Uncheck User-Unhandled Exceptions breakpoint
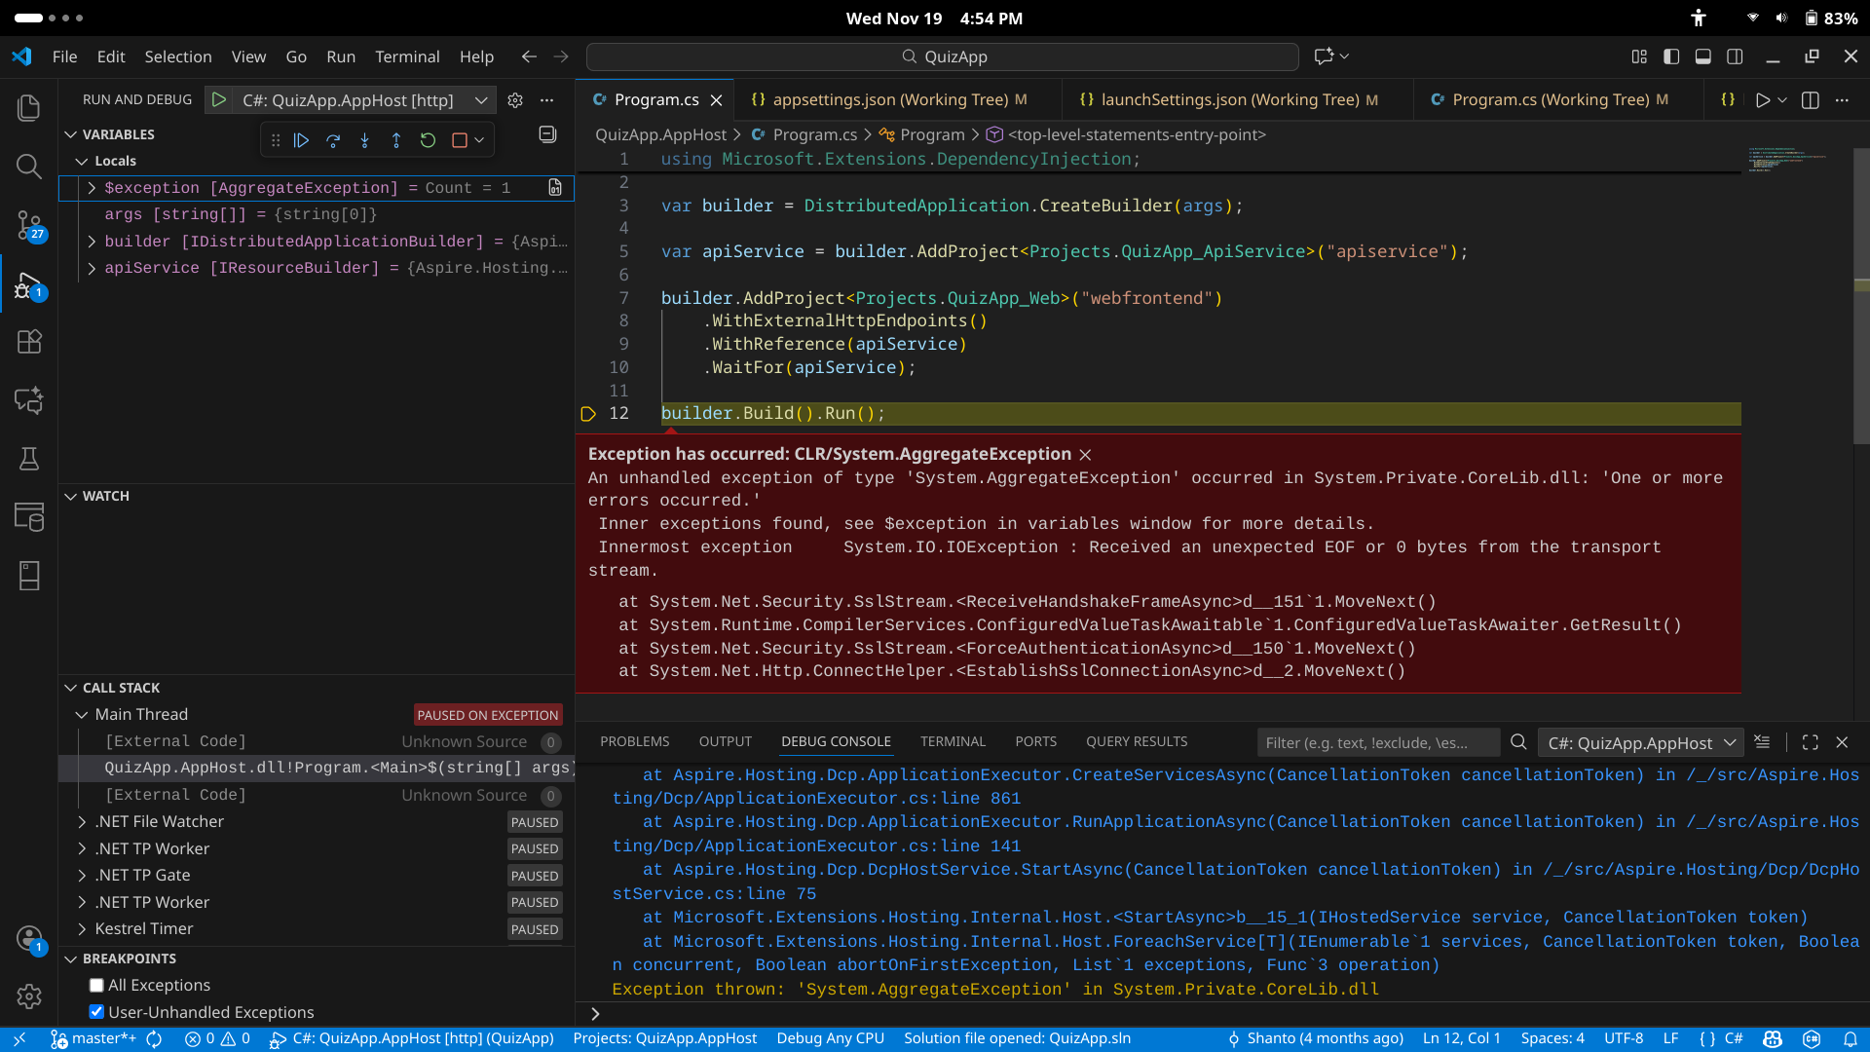 [x=96, y=1012]
